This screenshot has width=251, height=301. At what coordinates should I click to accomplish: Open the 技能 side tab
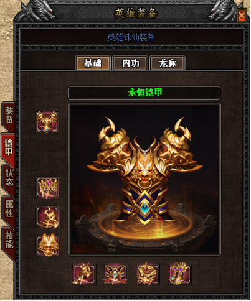coord(9,241)
